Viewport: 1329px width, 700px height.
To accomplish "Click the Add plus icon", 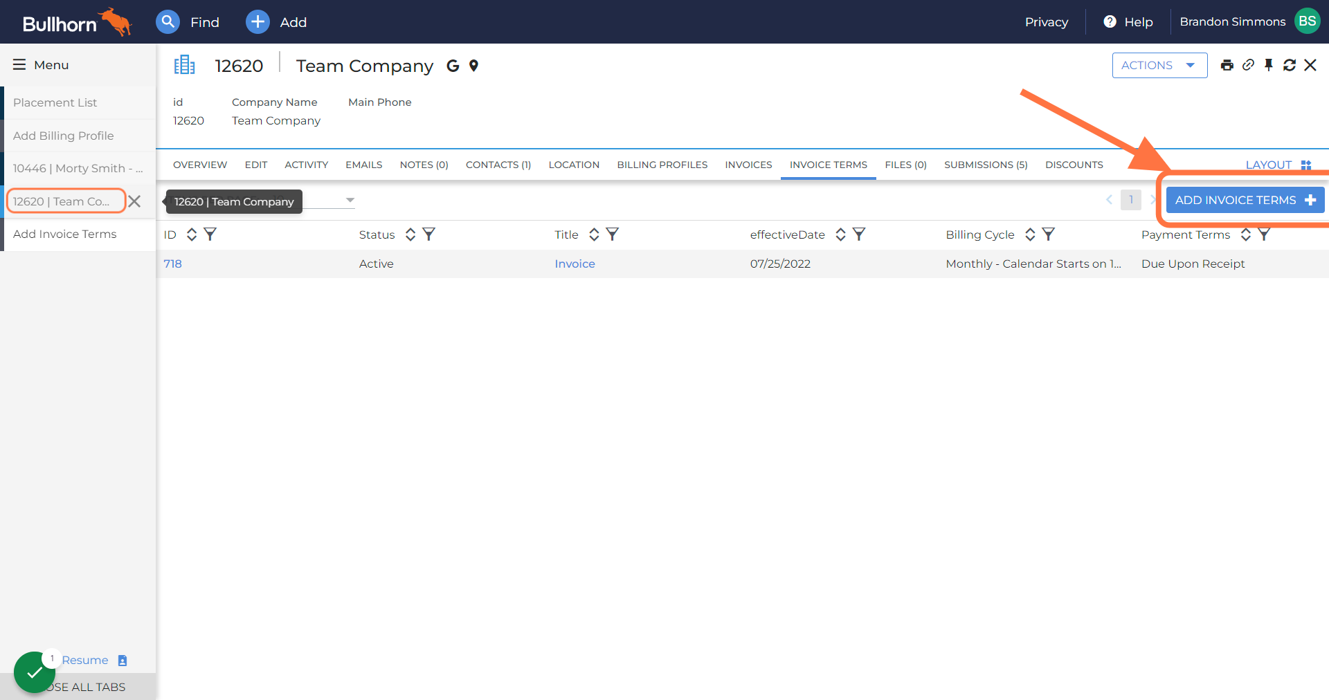I will [x=257, y=22].
